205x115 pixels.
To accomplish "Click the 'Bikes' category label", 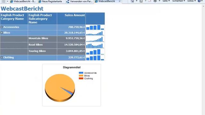I will click(7, 33).
